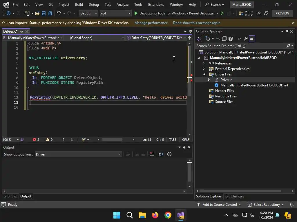Toggle timestamp clock in Output window
297x222 pixels.
pyautogui.click(x=169, y=154)
